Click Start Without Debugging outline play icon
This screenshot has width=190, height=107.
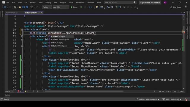[81, 7]
